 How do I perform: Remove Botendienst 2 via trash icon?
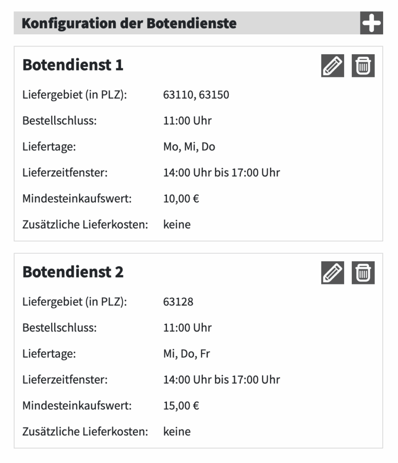click(363, 273)
